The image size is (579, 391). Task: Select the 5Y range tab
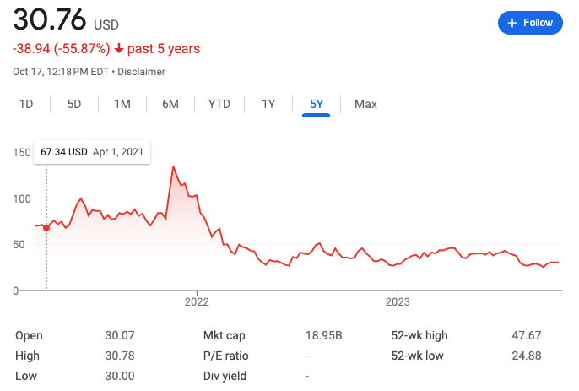pyautogui.click(x=317, y=104)
